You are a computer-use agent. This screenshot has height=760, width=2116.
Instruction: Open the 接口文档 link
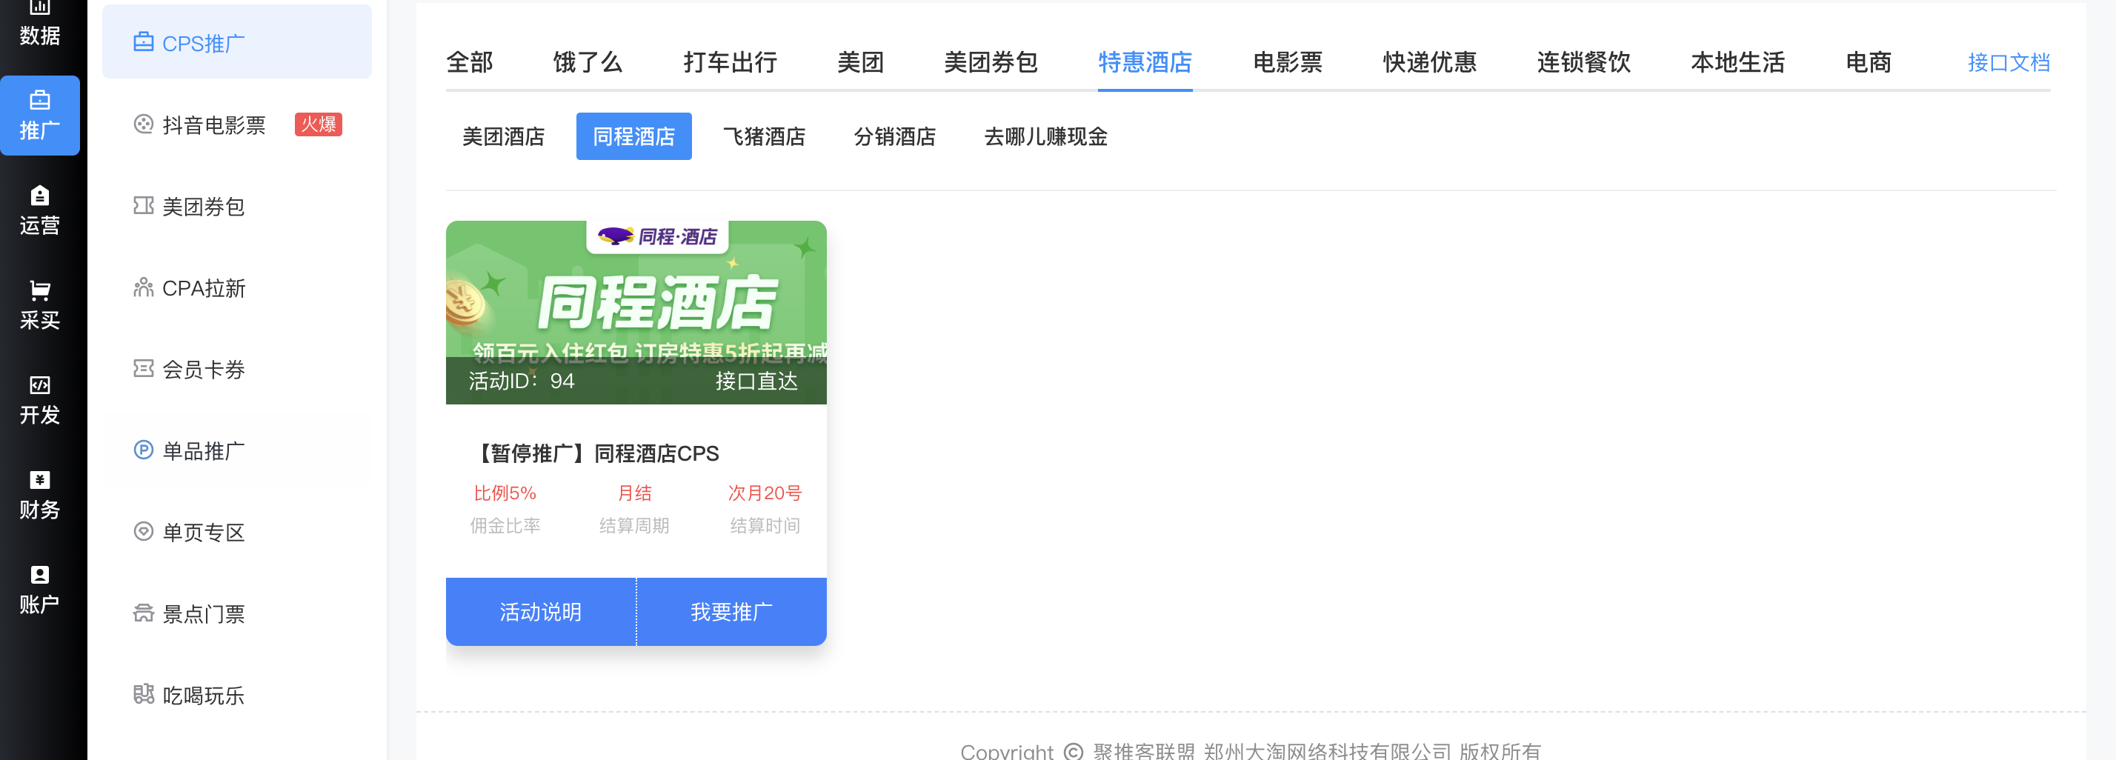point(2008,62)
